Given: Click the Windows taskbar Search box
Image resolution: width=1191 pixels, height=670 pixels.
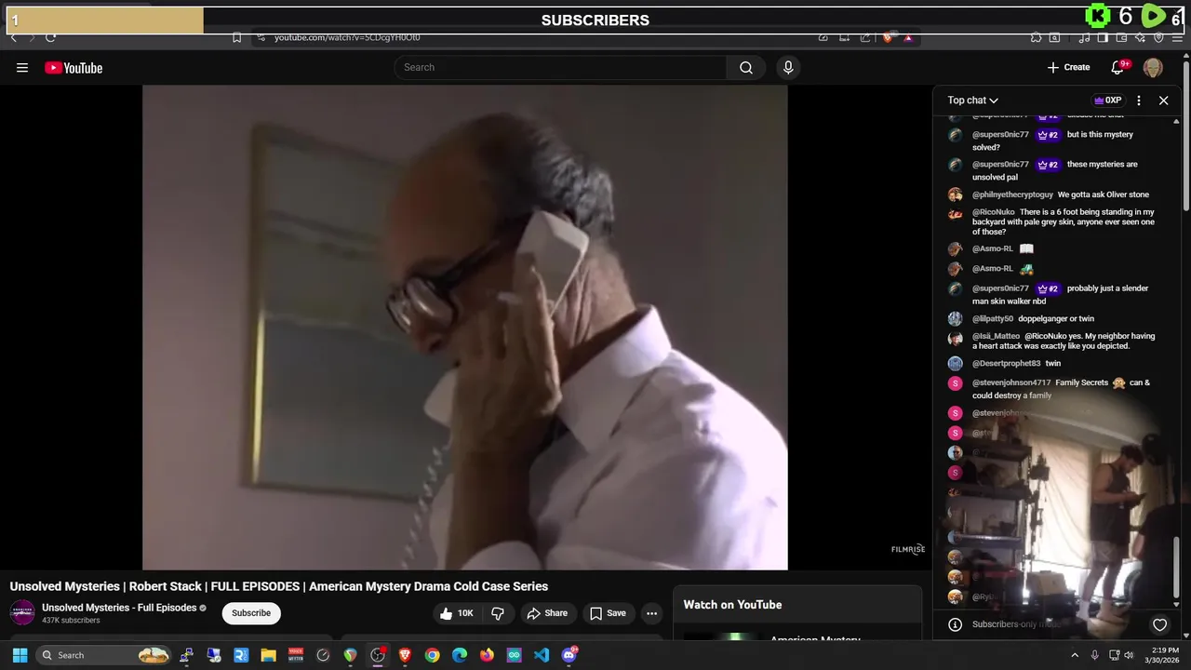Looking at the screenshot, I should click(x=105, y=655).
